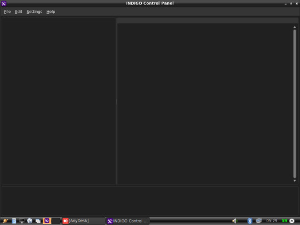300x225 pixels.
Task: Launch the web browser globe icon
Action: 29,221
